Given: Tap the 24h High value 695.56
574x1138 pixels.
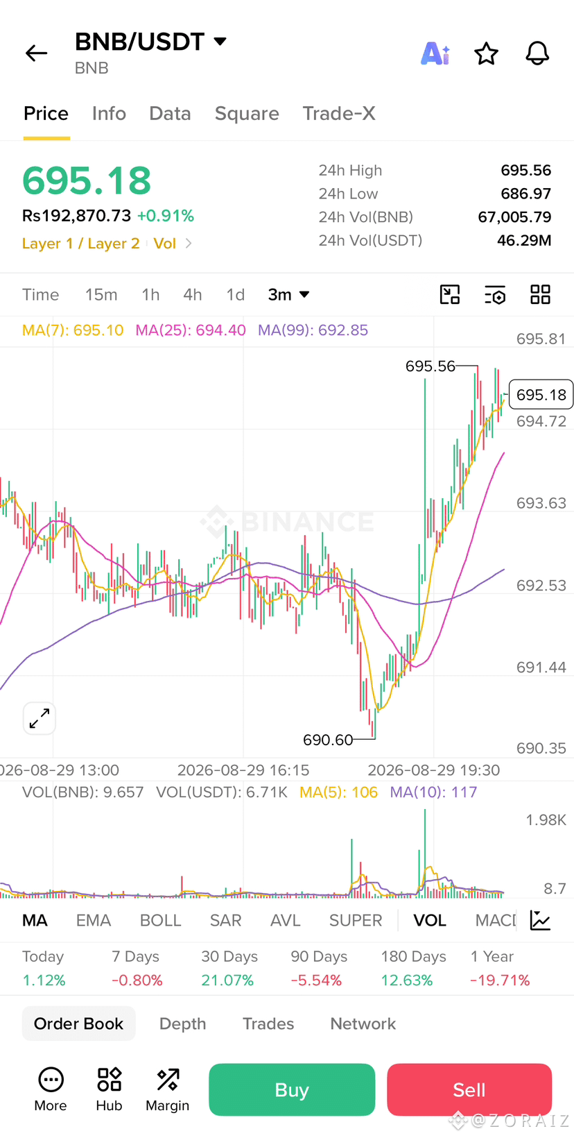Looking at the screenshot, I should click(526, 170).
